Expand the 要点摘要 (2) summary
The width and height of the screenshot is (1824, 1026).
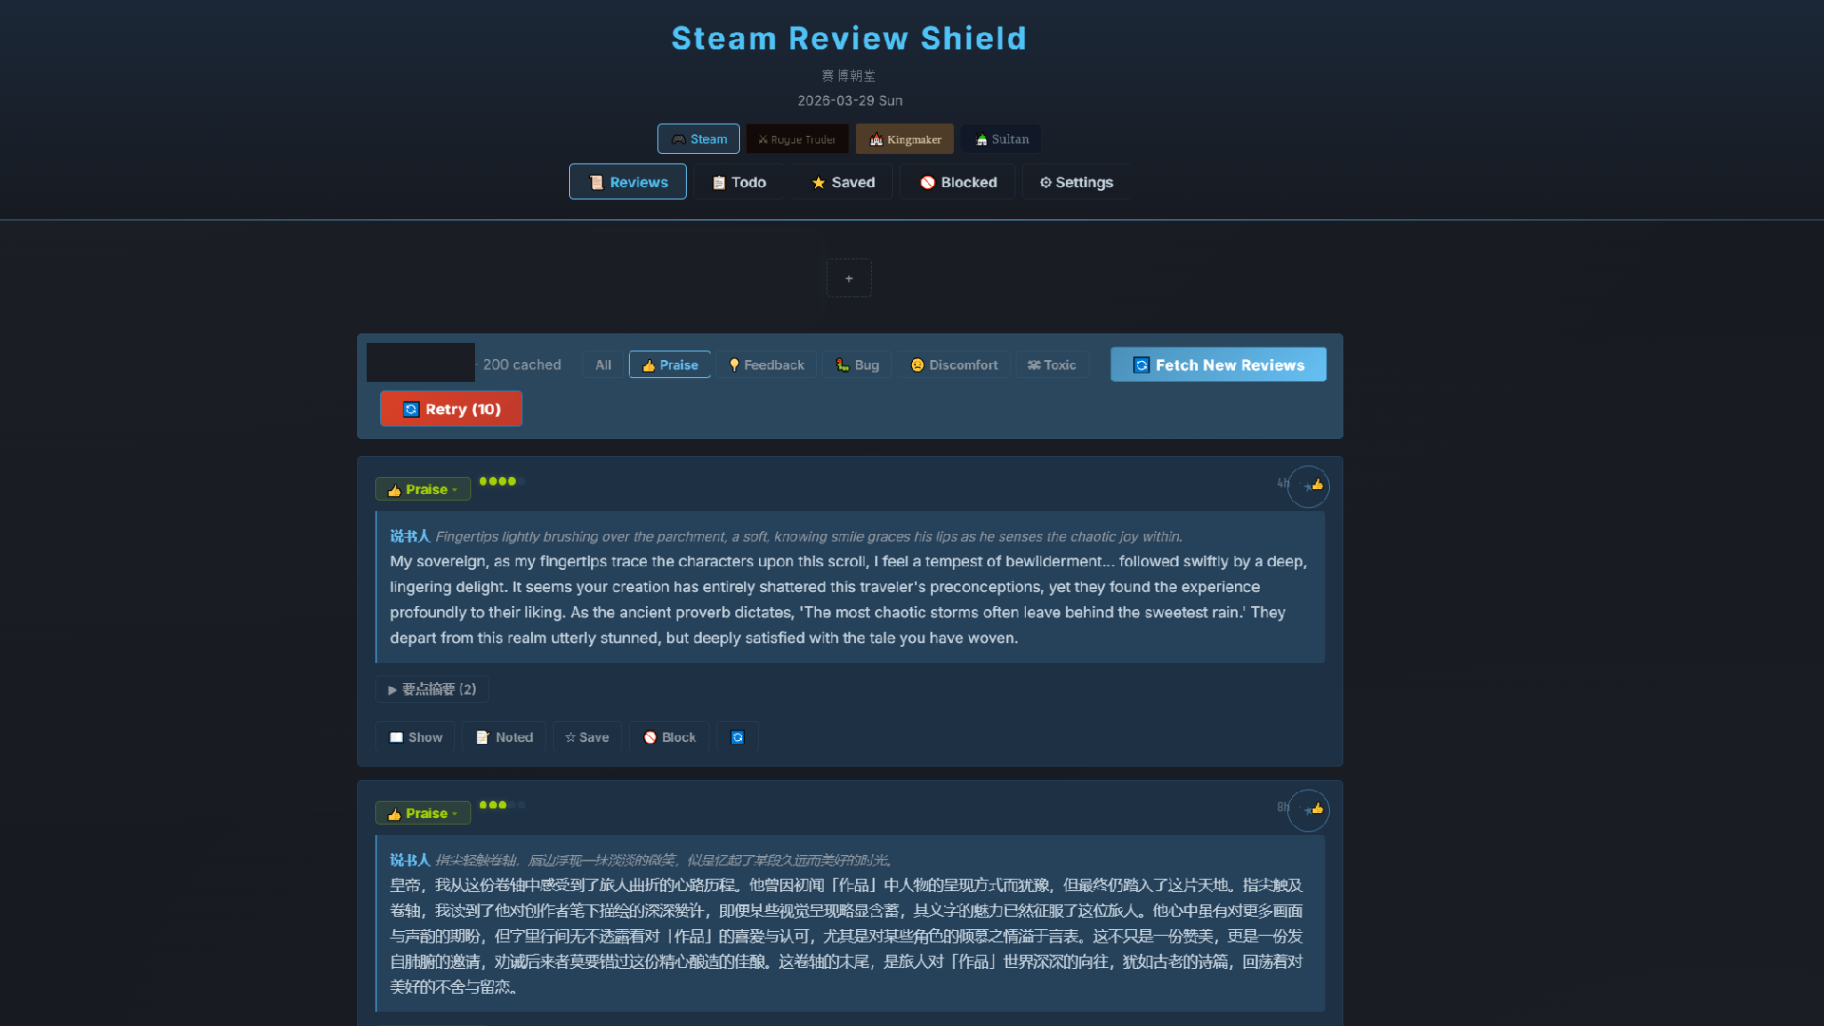point(432,689)
